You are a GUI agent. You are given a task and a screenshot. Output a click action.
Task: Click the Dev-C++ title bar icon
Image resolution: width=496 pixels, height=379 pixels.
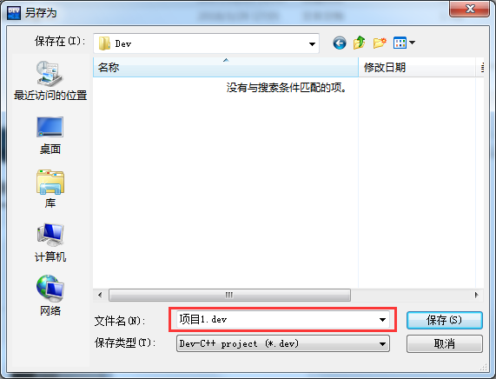[14, 13]
